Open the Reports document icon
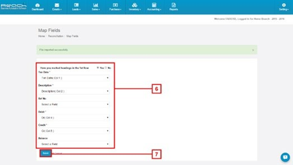The image size is (293, 165). pos(173,5)
